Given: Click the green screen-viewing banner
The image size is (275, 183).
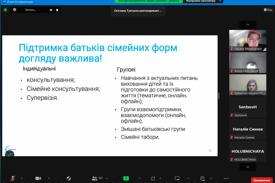Looking at the screenshot, I should 149,1.
